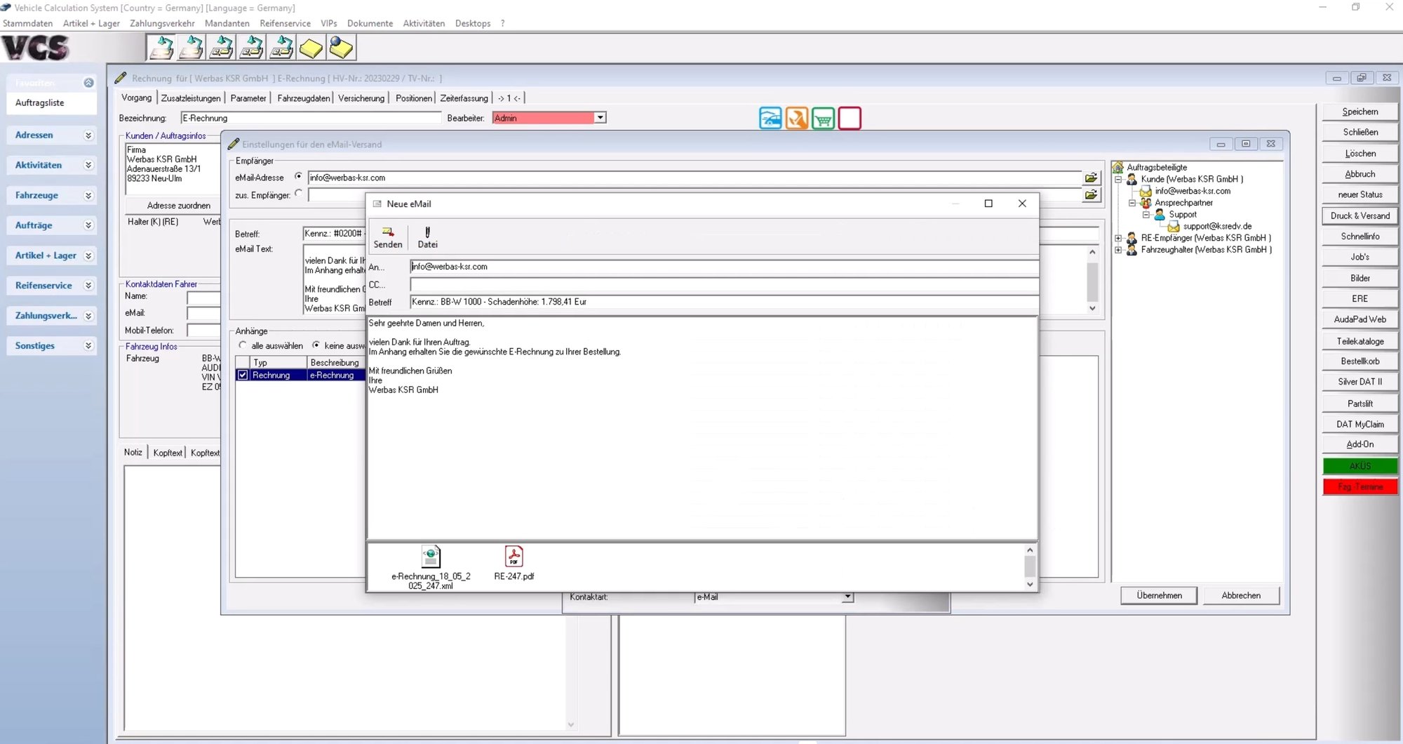Click envelope icon for info@werbas-ksr.com
The image size is (1403, 744).
1146,191
